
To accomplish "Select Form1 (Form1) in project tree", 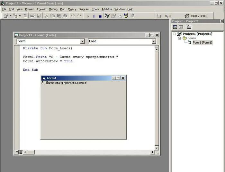I will (x=202, y=42).
